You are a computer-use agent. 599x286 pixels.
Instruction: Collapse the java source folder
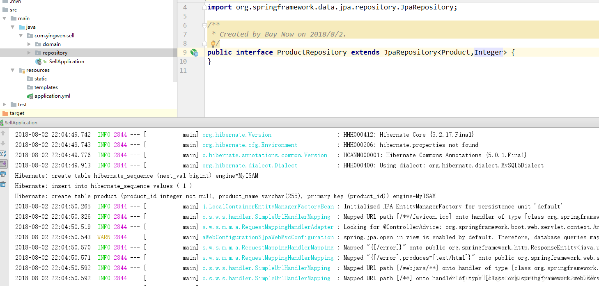coord(13,27)
